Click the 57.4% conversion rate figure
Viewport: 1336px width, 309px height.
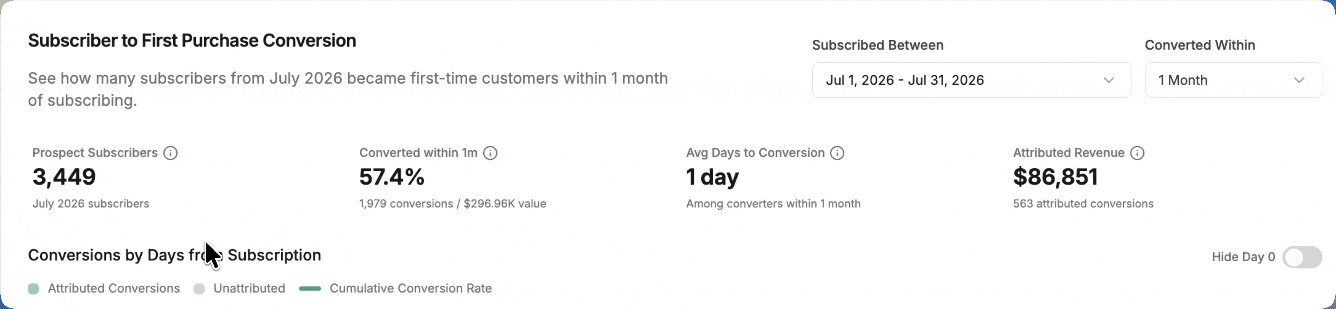click(391, 177)
